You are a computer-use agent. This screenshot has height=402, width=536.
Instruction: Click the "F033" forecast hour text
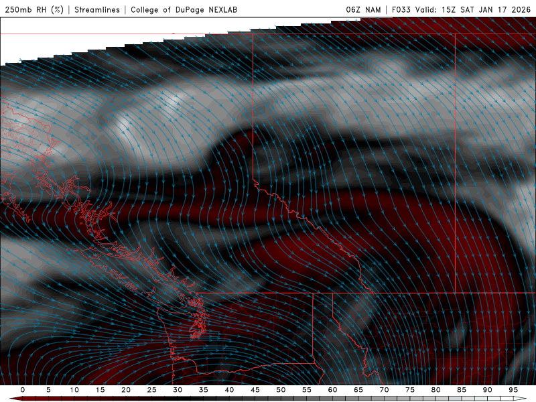click(x=401, y=9)
